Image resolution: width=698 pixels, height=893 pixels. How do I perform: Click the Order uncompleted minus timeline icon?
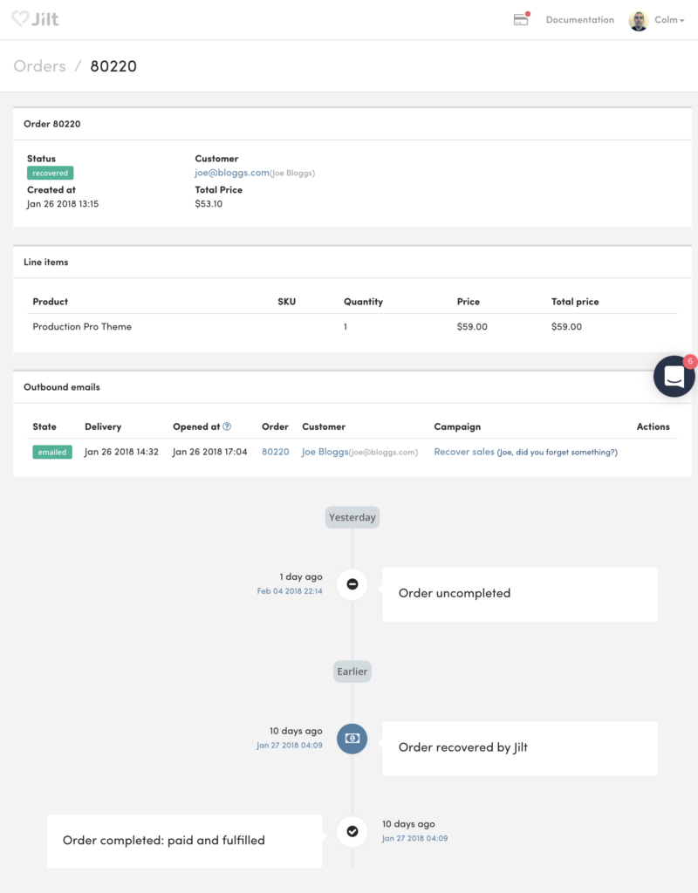(352, 584)
